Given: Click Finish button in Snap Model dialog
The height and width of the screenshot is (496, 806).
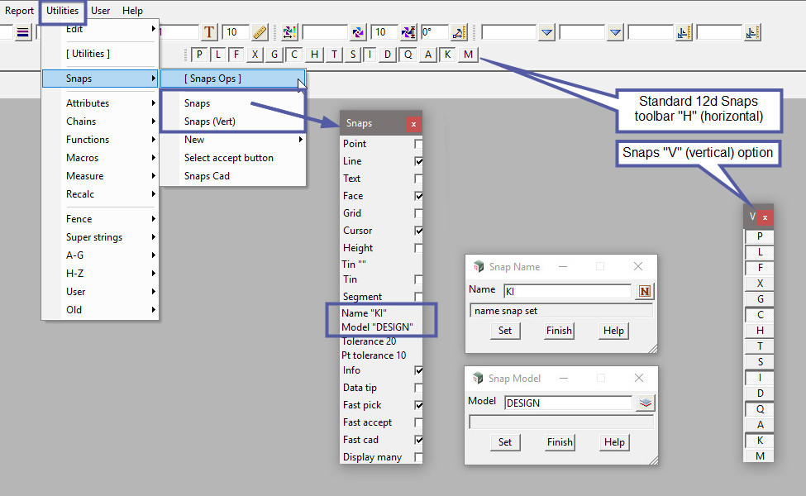Looking at the screenshot, I should 560,441.
